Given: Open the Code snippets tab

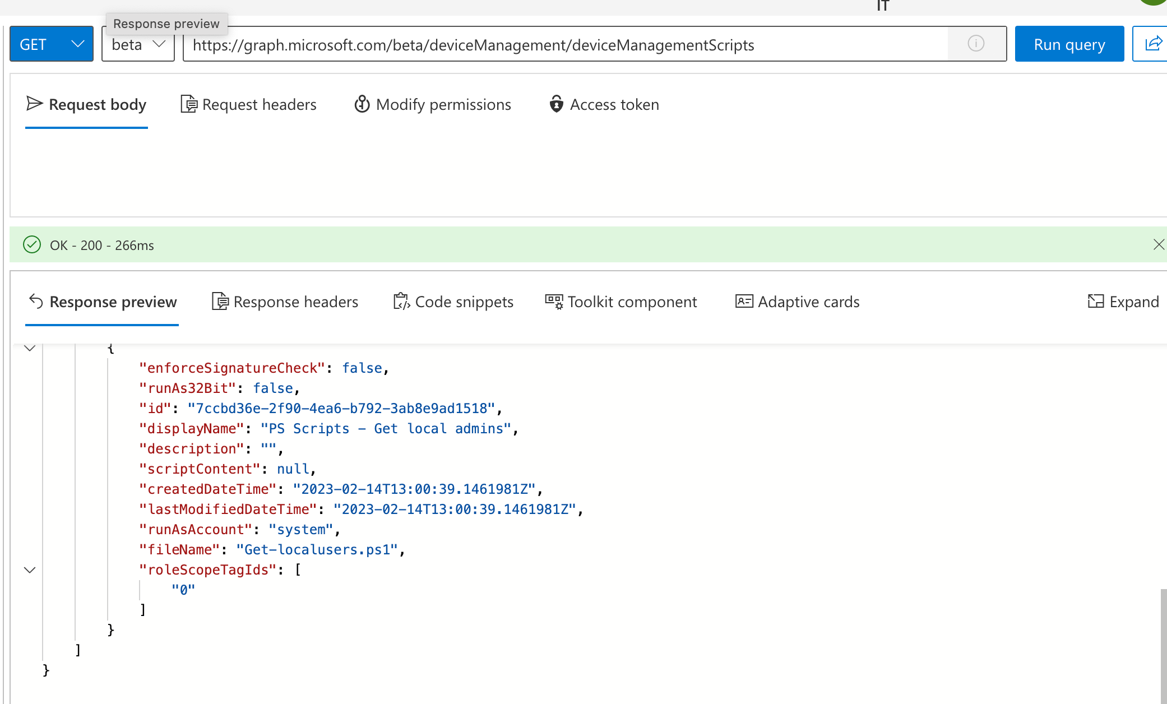Looking at the screenshot, I should [x=453, y=302].
